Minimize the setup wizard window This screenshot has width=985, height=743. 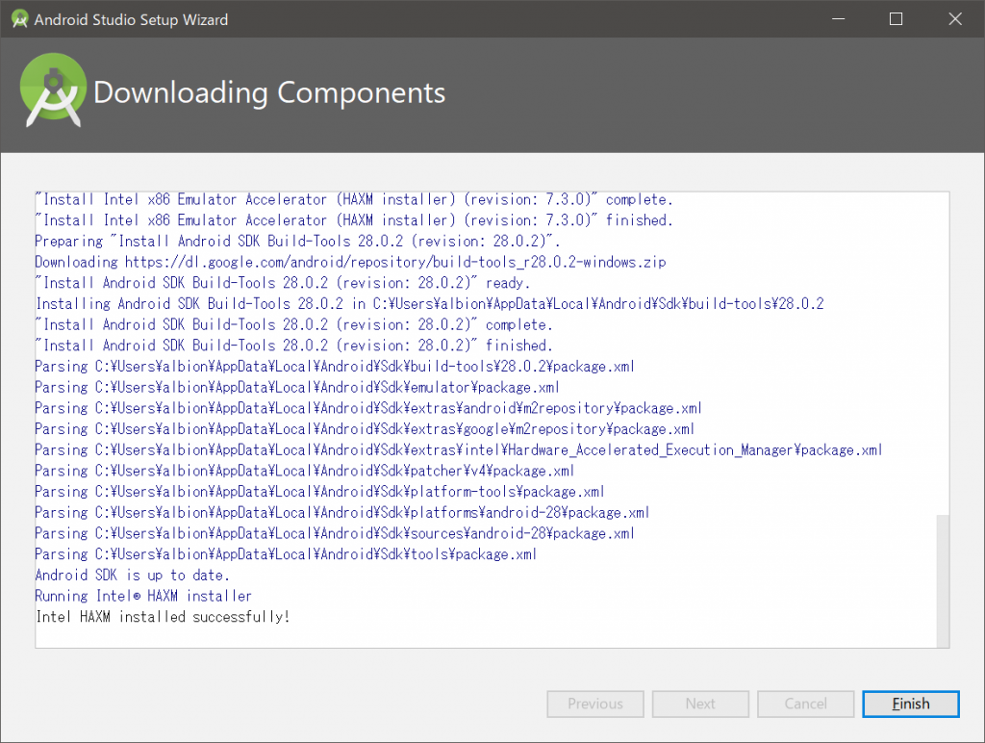tap(838, 18)
